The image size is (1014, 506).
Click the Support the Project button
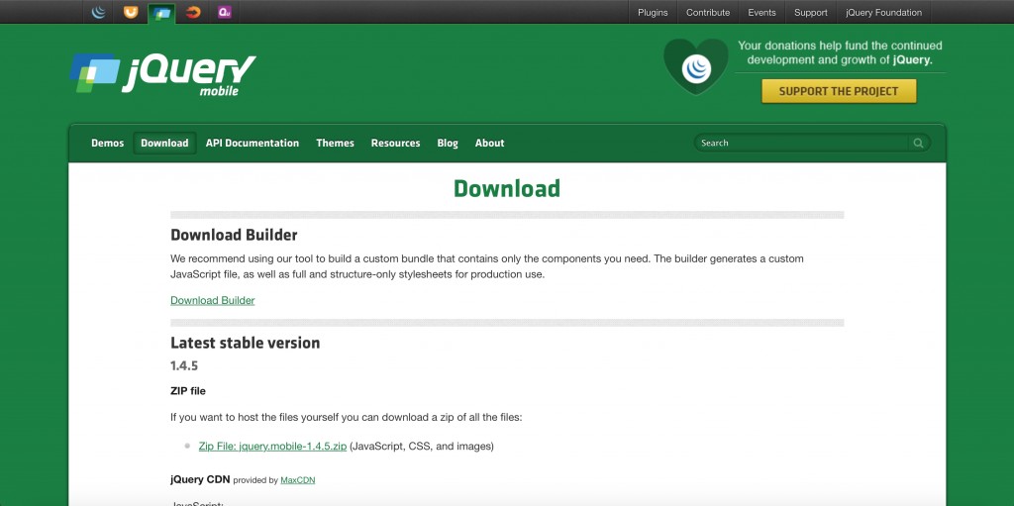pyautogui.click(x=839, y=91)
